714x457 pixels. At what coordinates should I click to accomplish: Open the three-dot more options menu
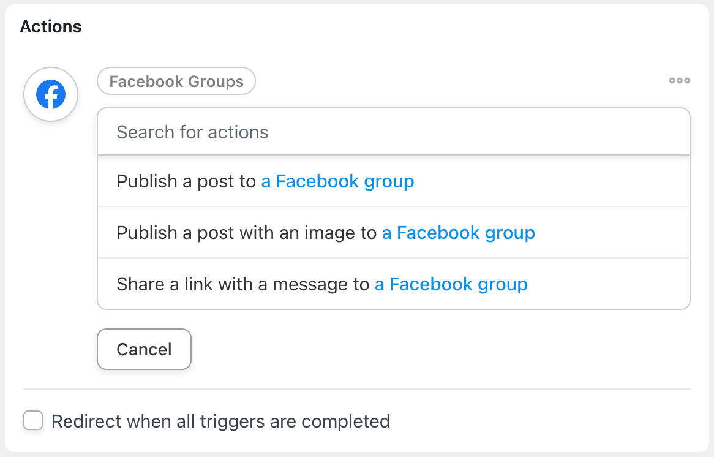(679, 81)
